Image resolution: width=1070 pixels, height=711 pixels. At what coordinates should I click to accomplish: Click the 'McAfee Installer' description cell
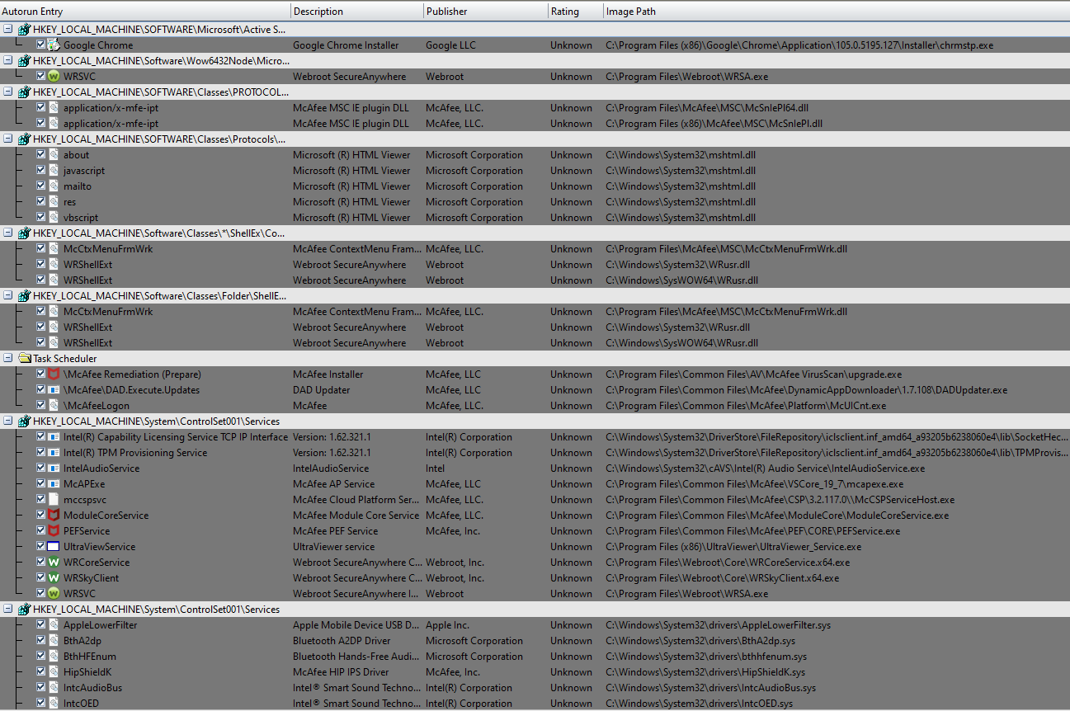point(328,374)
